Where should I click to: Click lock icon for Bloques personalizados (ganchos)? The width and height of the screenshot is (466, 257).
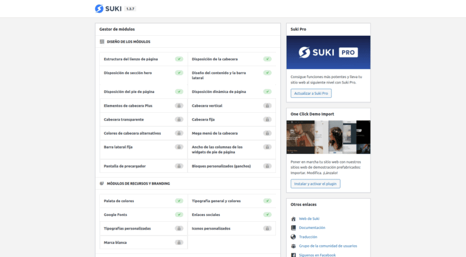point(267,166)
